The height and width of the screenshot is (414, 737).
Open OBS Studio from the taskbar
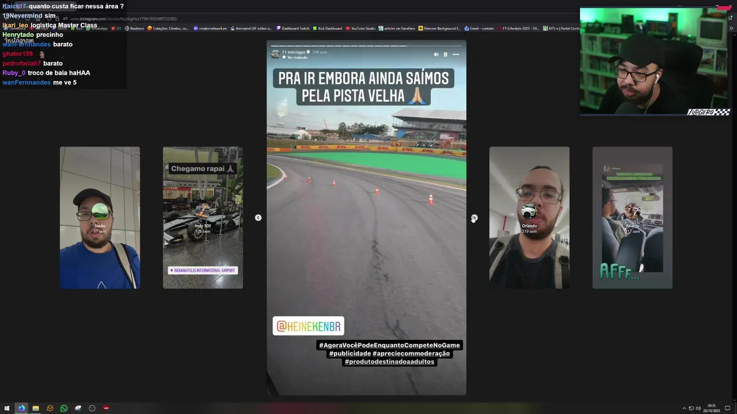tap(92, 408)
